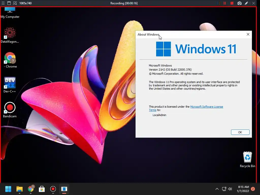Click the 'Recording [00:00:16]' status text
This screenshot has height=195, width=260.
[x=124, y=3]
